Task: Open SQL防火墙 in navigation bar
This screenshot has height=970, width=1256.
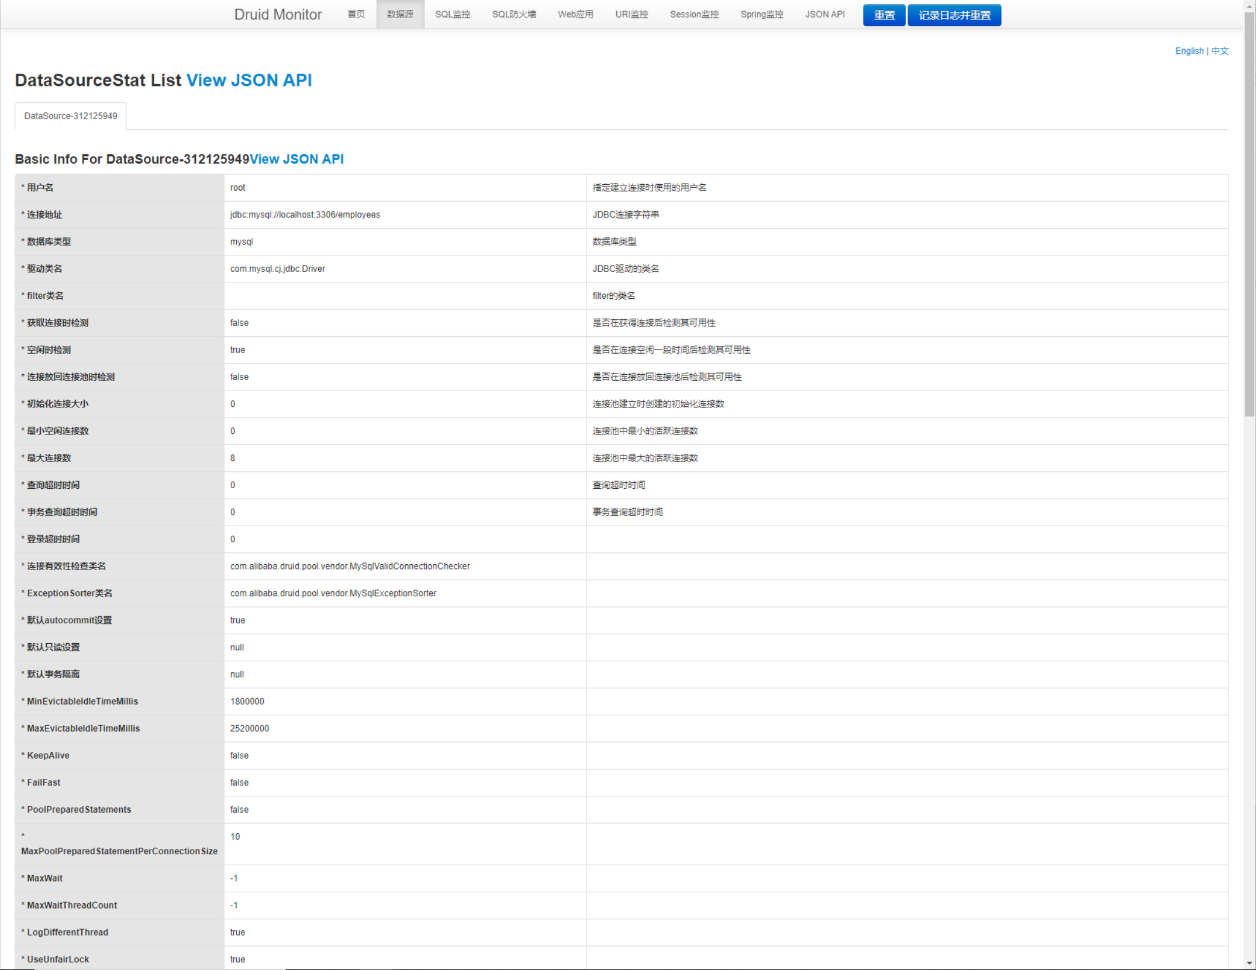Action: [513, 15]
